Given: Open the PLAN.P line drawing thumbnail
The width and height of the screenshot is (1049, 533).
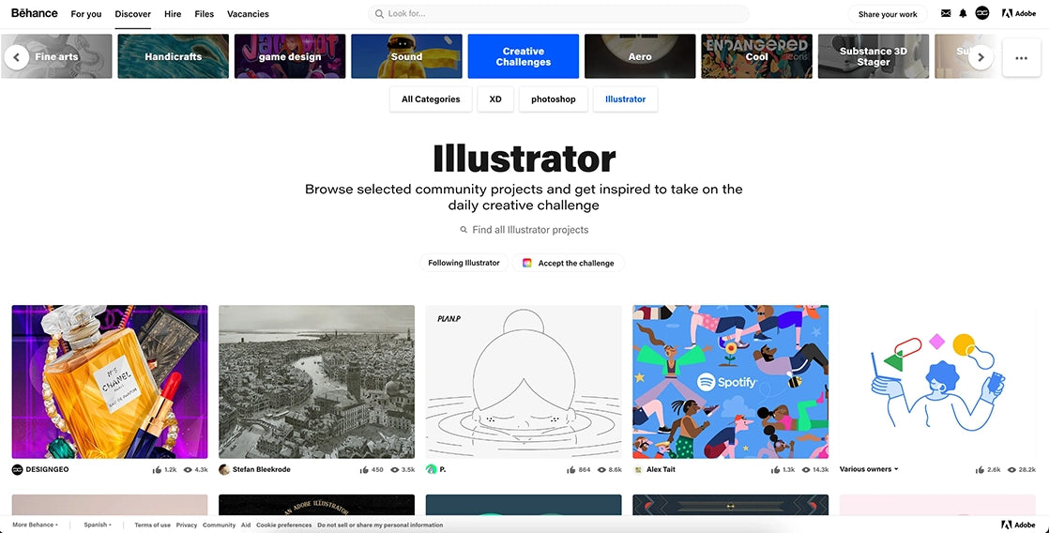Looking at the screenshot, I should coord(524,382).
